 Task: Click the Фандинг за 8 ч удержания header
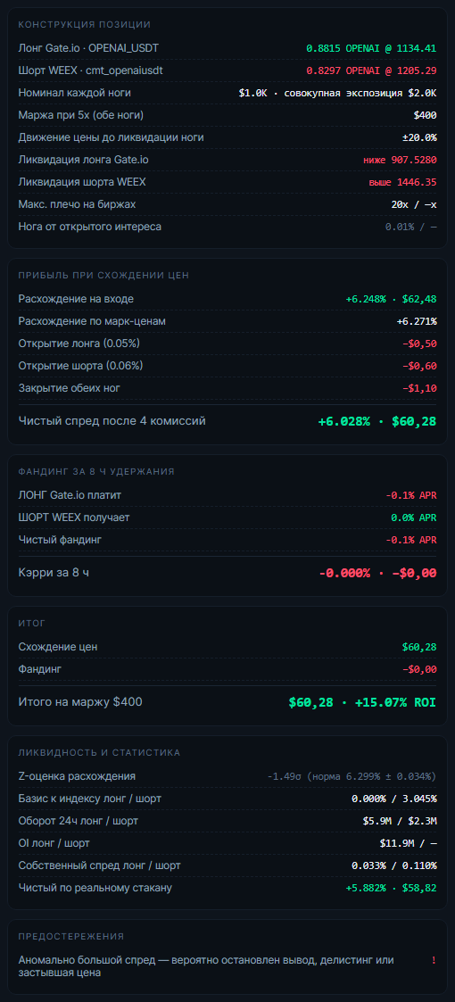click(96, 471)
